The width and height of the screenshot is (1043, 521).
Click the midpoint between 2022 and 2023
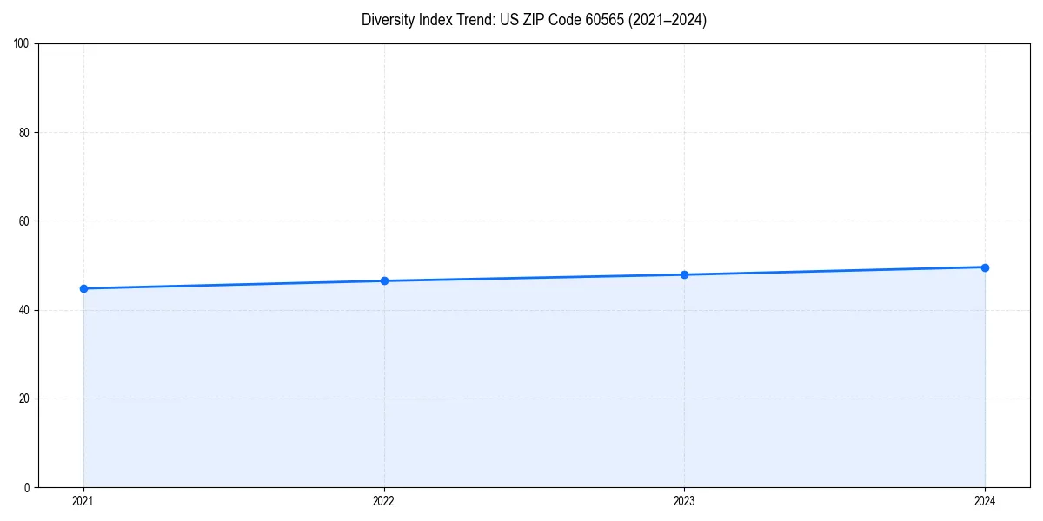pyautogui.click(x=535, y=277)
